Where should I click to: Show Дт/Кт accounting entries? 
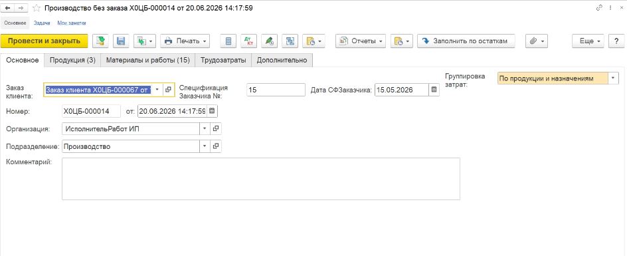tap(248, 41)
